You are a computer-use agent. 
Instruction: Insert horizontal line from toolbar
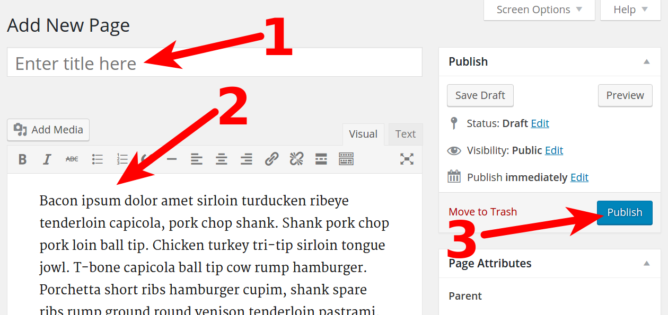tap(172, 159)
